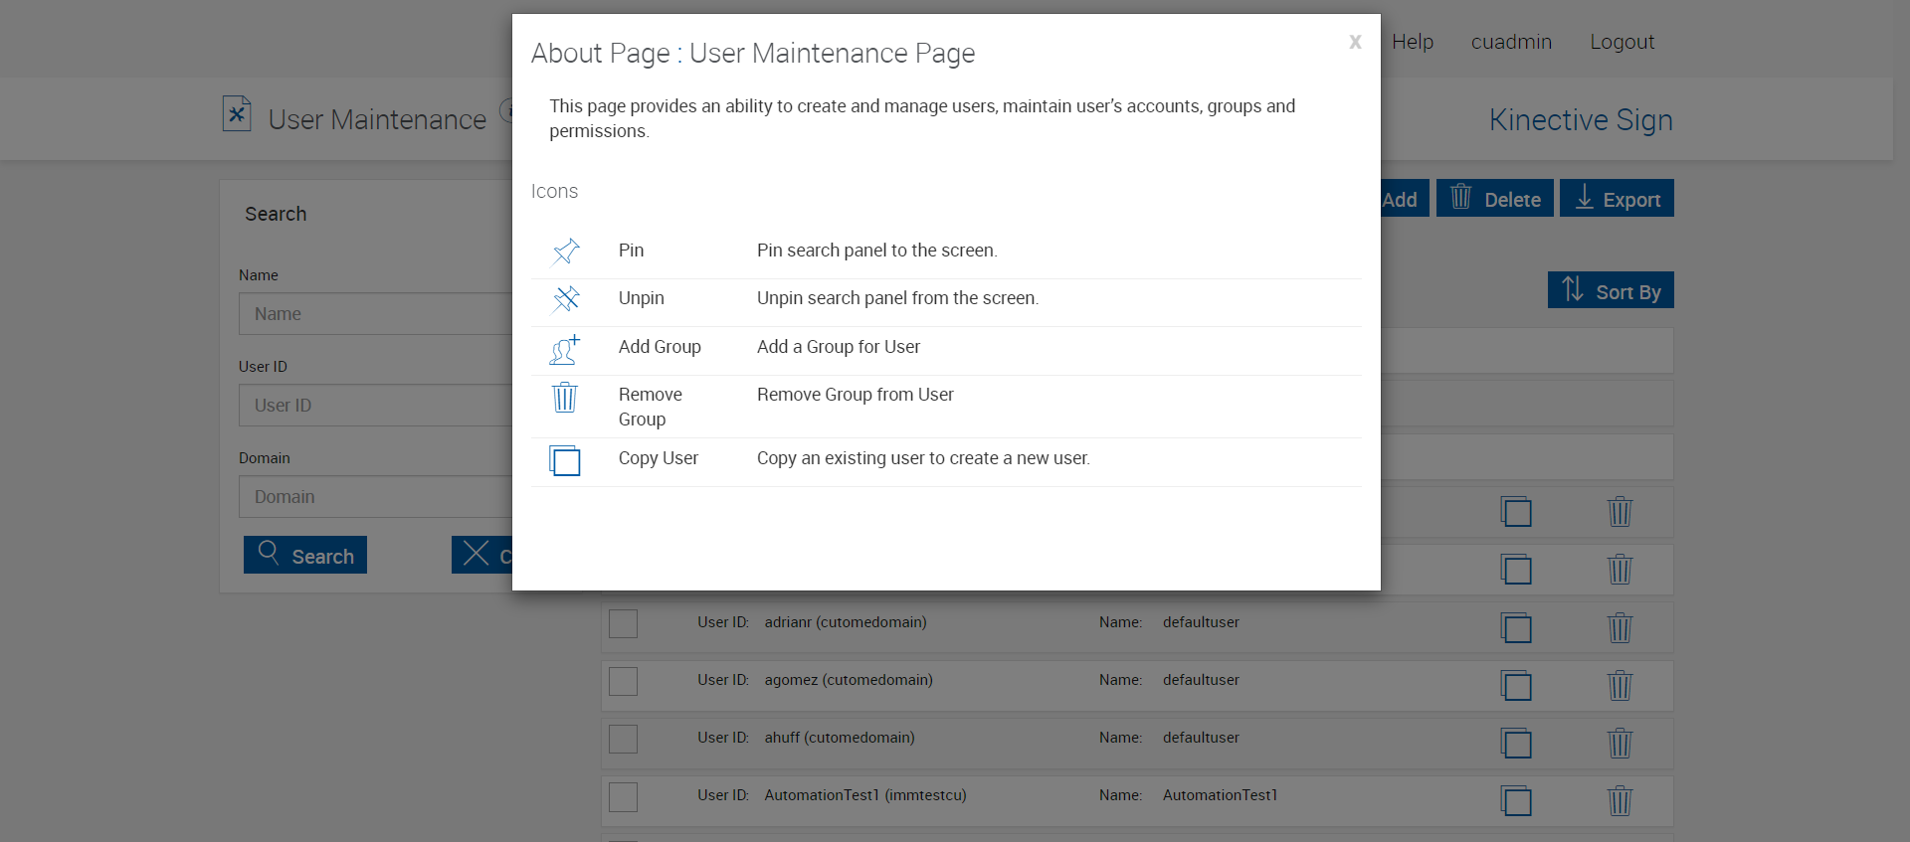The width and height of the screenshot is (1910, 842).
Task: Tick the checkbox for agomez
Action: click(x=623, y=681)
